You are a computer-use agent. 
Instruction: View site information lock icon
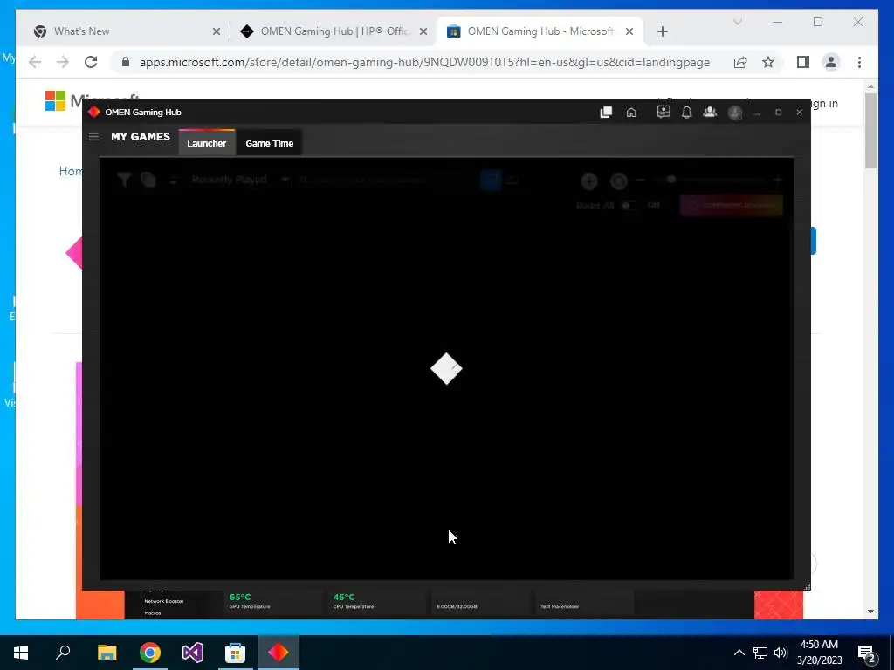coord(126,62)
